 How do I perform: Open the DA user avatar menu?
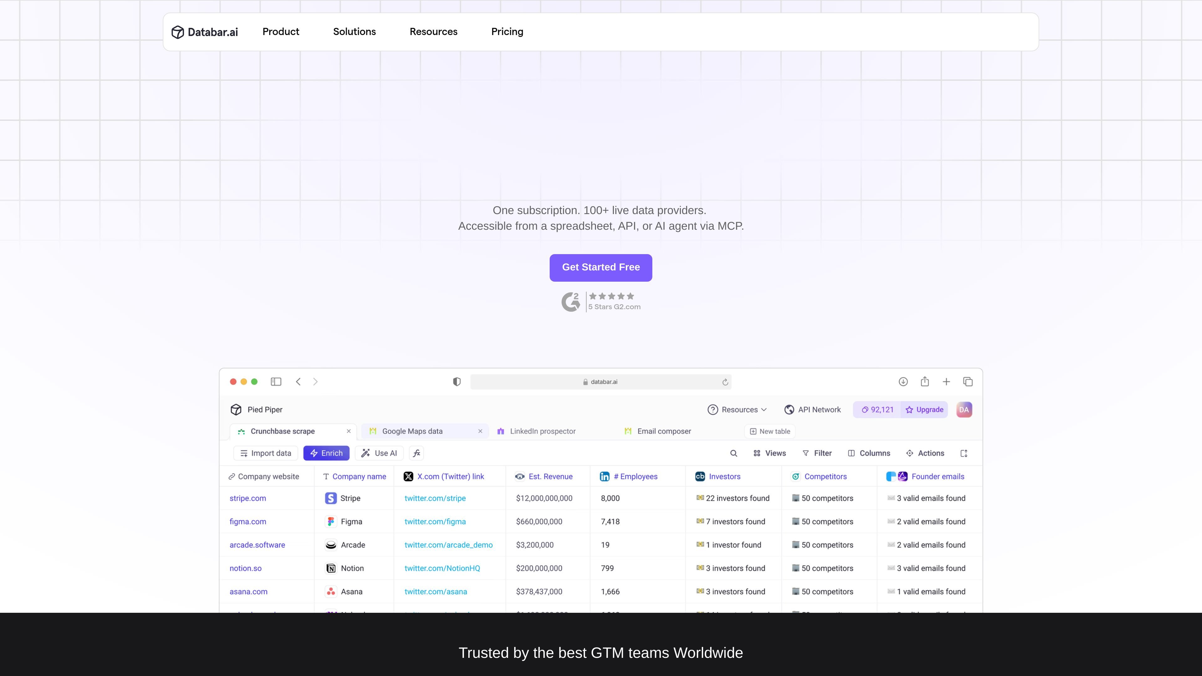[964, 410]
